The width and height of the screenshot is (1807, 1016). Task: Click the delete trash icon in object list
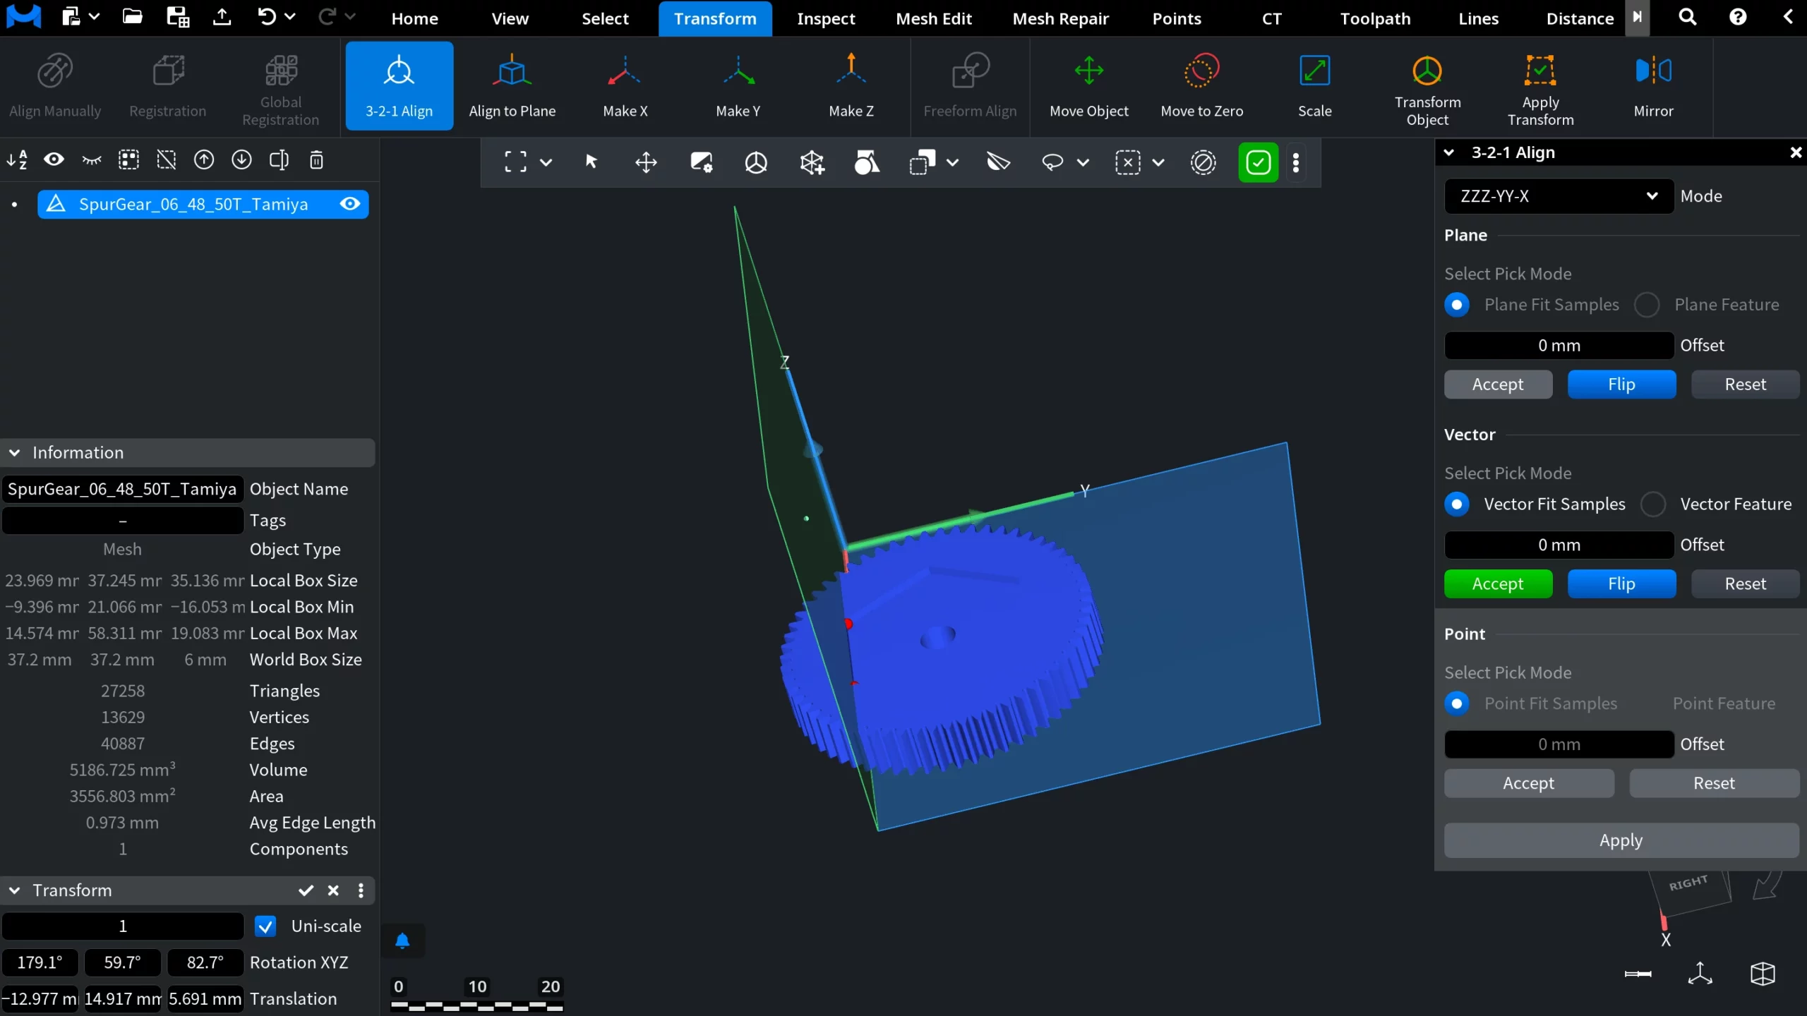316,160
